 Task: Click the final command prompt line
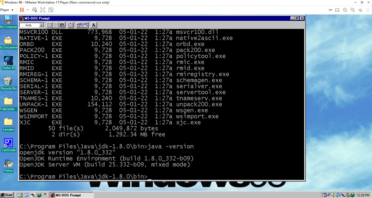(85, 177)
